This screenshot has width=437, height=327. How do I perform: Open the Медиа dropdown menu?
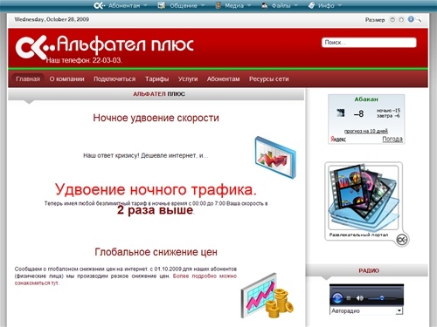tap(233, 5)
